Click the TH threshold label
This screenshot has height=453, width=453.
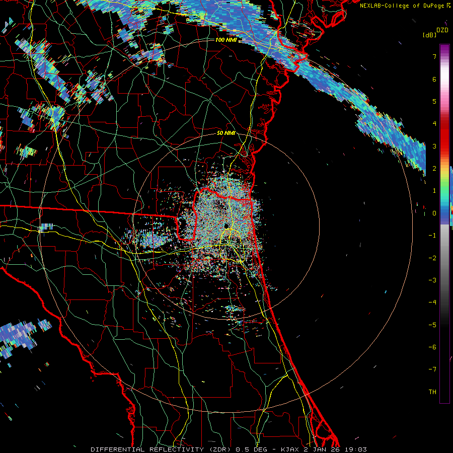pyautogui.click(x=432, y=392)
